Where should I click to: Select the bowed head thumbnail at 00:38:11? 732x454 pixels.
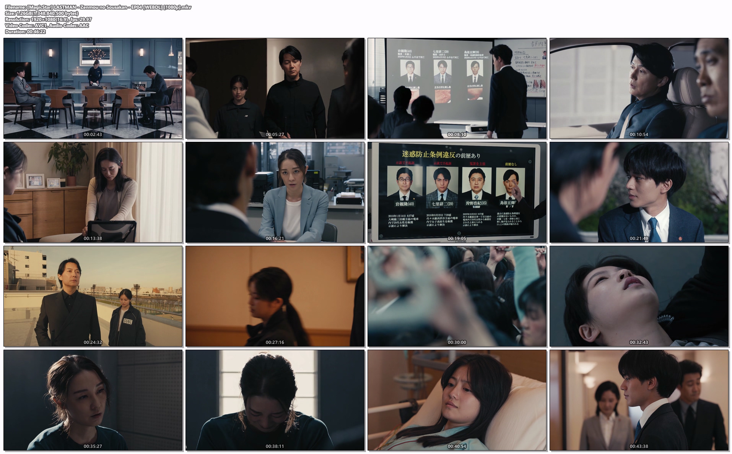point(275,400)
